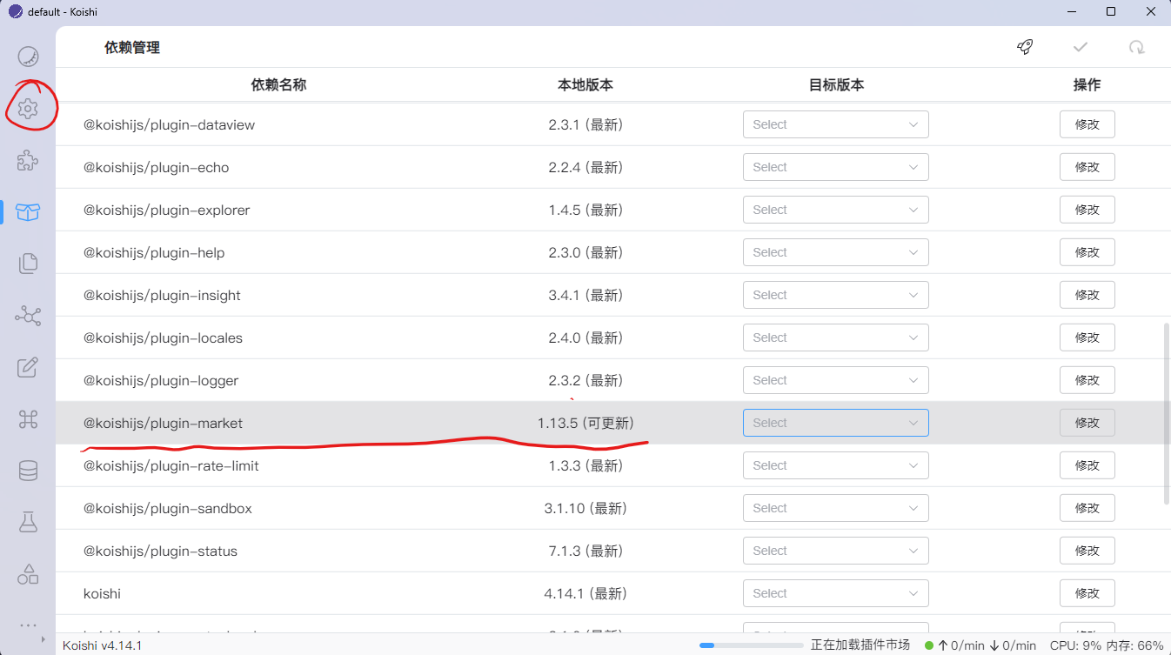1171x655 pixels.
Task: Click the rocket upgrade-all icon
Action: coord(1025,47)
